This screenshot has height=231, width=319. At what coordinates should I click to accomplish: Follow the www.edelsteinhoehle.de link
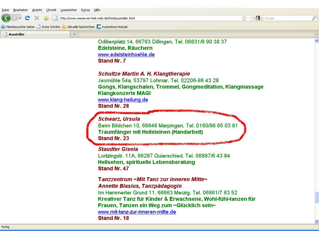tap(126, 55)
